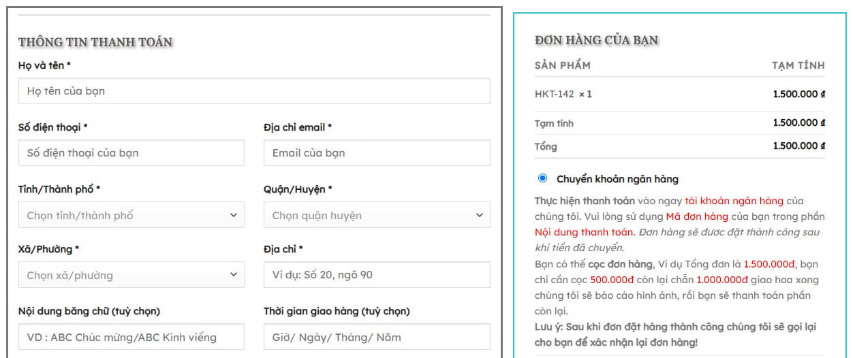Click the HKT-142 product name

coord(555,94)
